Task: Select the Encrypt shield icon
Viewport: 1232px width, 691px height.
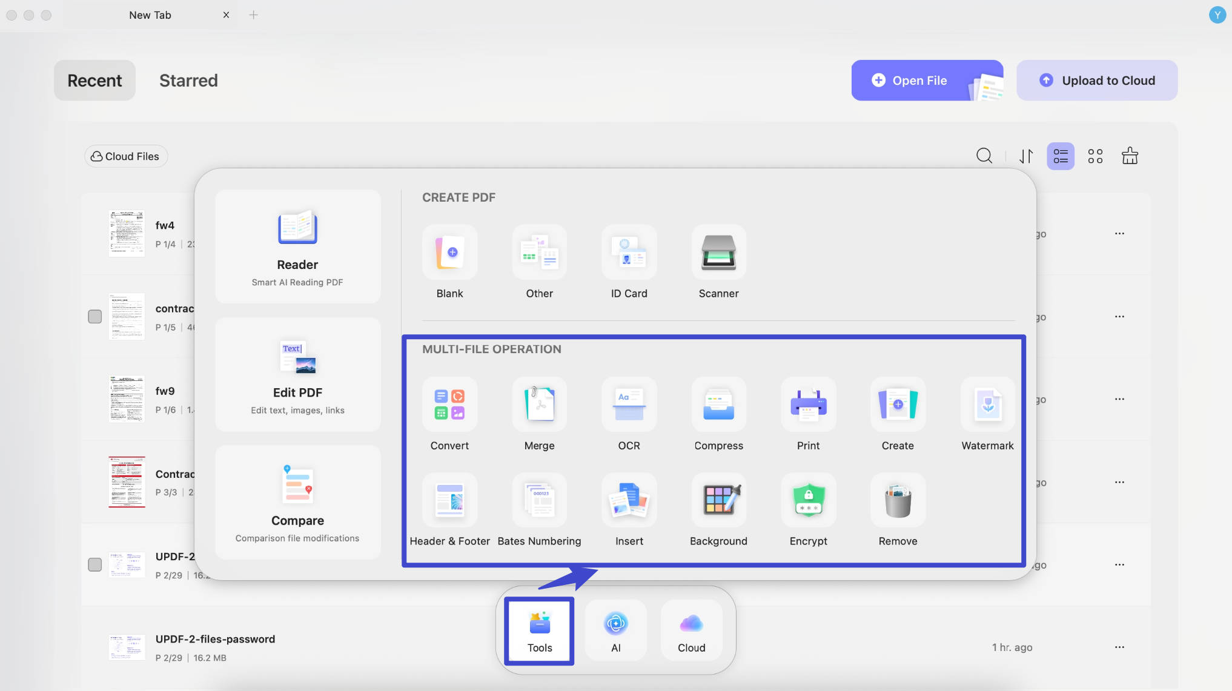Action: [808, 500]
